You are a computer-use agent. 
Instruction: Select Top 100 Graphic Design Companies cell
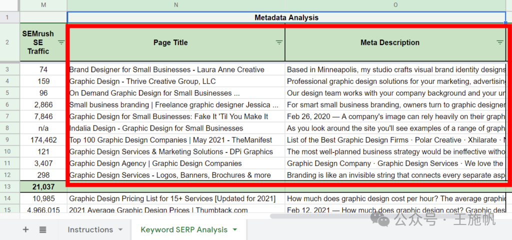176,140
